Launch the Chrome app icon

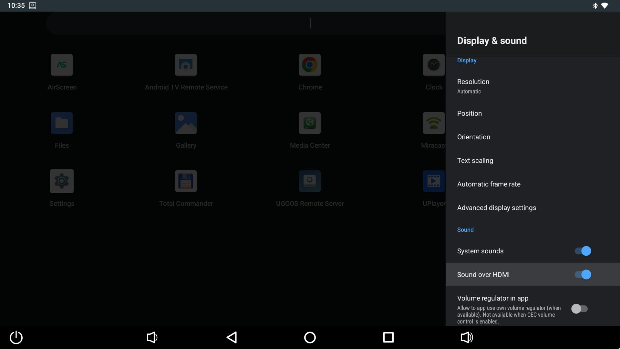[310, 65]
